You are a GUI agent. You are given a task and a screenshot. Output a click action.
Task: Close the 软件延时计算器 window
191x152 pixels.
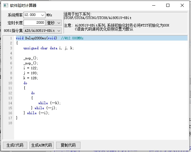click(182, 5)
